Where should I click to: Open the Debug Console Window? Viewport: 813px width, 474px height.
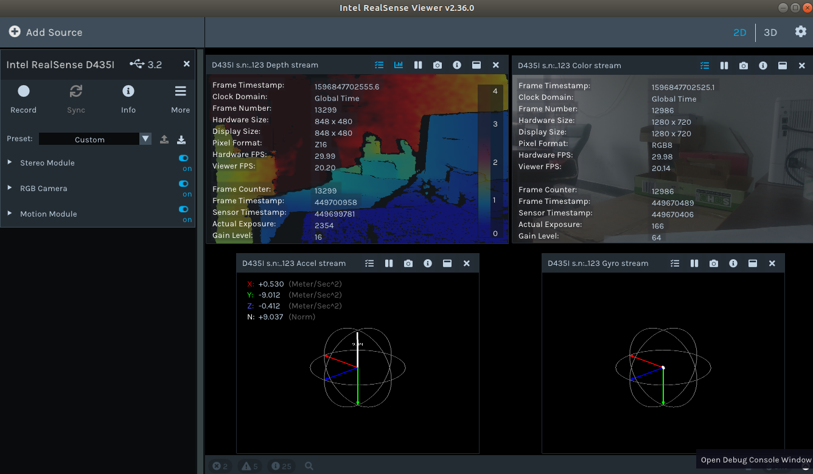pos(755,460)
